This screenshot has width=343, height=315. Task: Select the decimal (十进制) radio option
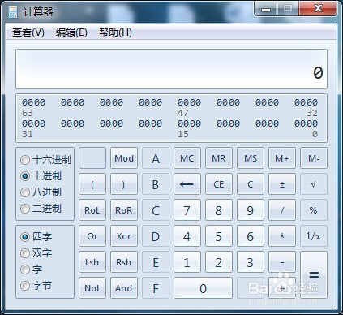point(41,176)
